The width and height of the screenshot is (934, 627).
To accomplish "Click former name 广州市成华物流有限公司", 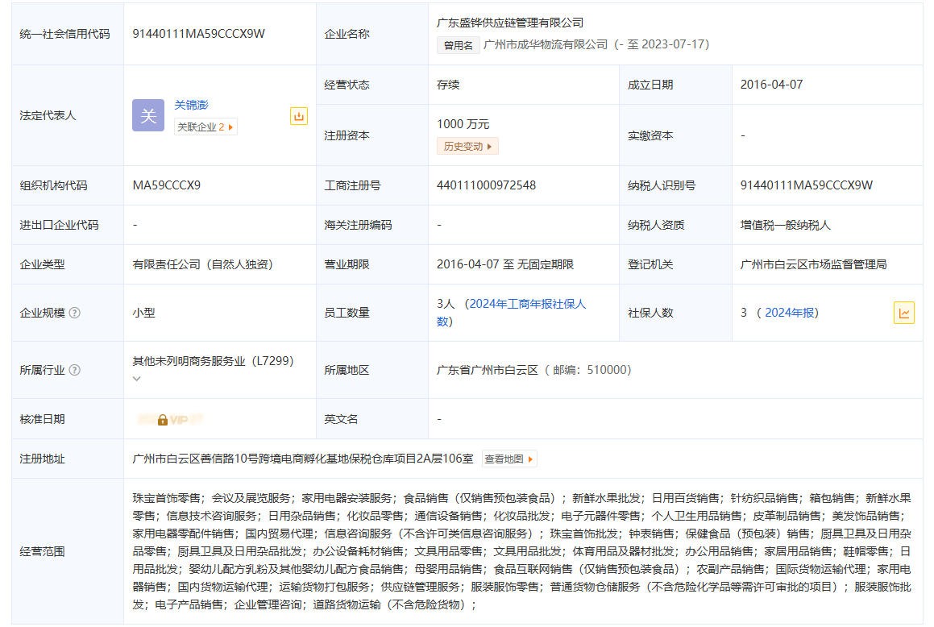I will (546, 44).
